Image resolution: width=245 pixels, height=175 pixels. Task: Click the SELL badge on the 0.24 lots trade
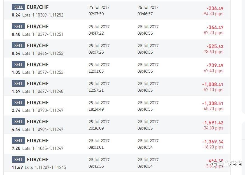coord(18,7)
